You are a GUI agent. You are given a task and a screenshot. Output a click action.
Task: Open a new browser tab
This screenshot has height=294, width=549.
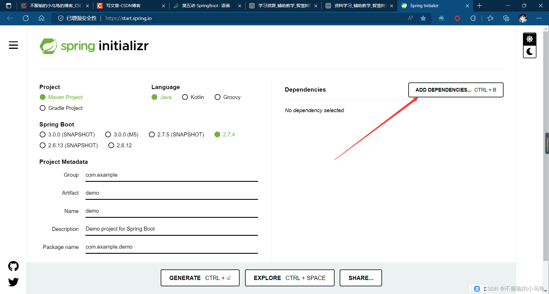click(480, 6)
